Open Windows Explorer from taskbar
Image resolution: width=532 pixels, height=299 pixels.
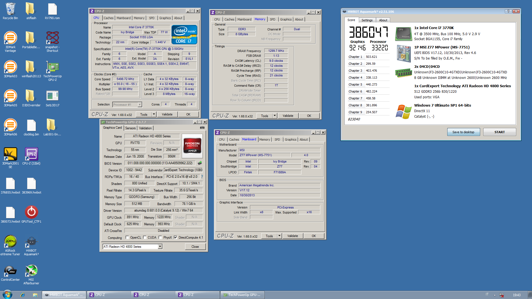pos(35,295)
